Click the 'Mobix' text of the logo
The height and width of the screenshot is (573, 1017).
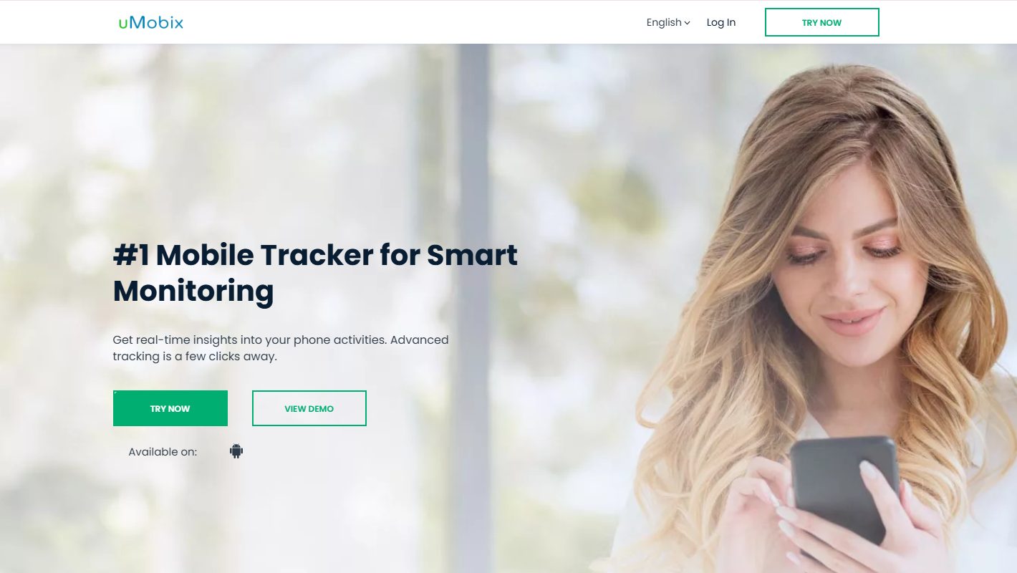pos(157,22)
